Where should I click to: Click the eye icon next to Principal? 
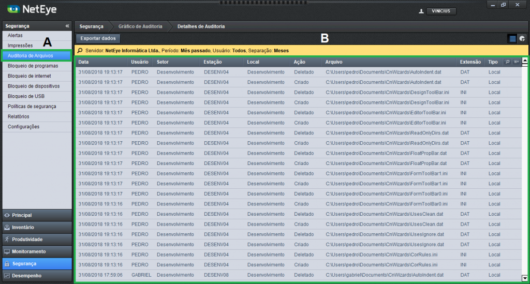pos(7,215)
